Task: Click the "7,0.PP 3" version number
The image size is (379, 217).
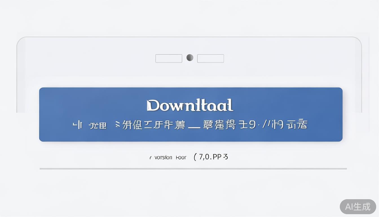Action: click(x=213, y=157)
